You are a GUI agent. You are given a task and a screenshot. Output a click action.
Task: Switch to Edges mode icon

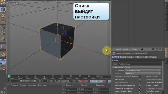3,33
